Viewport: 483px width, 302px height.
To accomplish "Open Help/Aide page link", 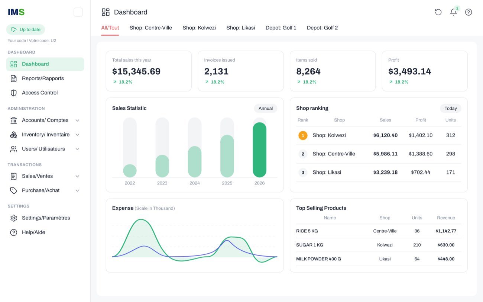I will [x=45, y=232].
